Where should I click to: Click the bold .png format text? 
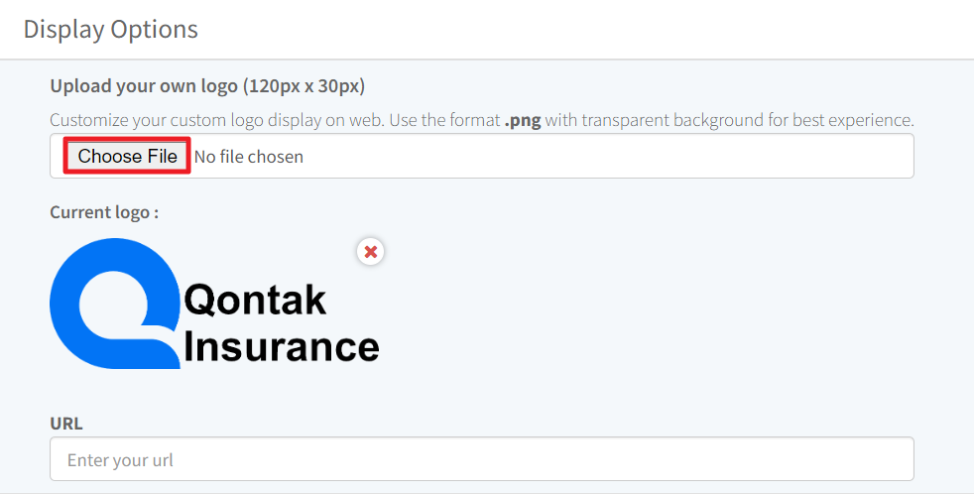click(523, 120)
